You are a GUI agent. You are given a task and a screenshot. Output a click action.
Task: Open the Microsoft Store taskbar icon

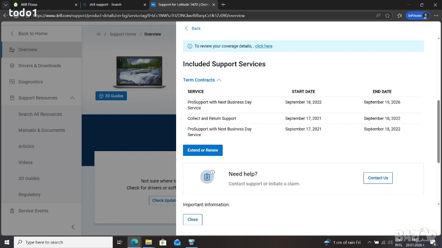(x=163, y=242)
